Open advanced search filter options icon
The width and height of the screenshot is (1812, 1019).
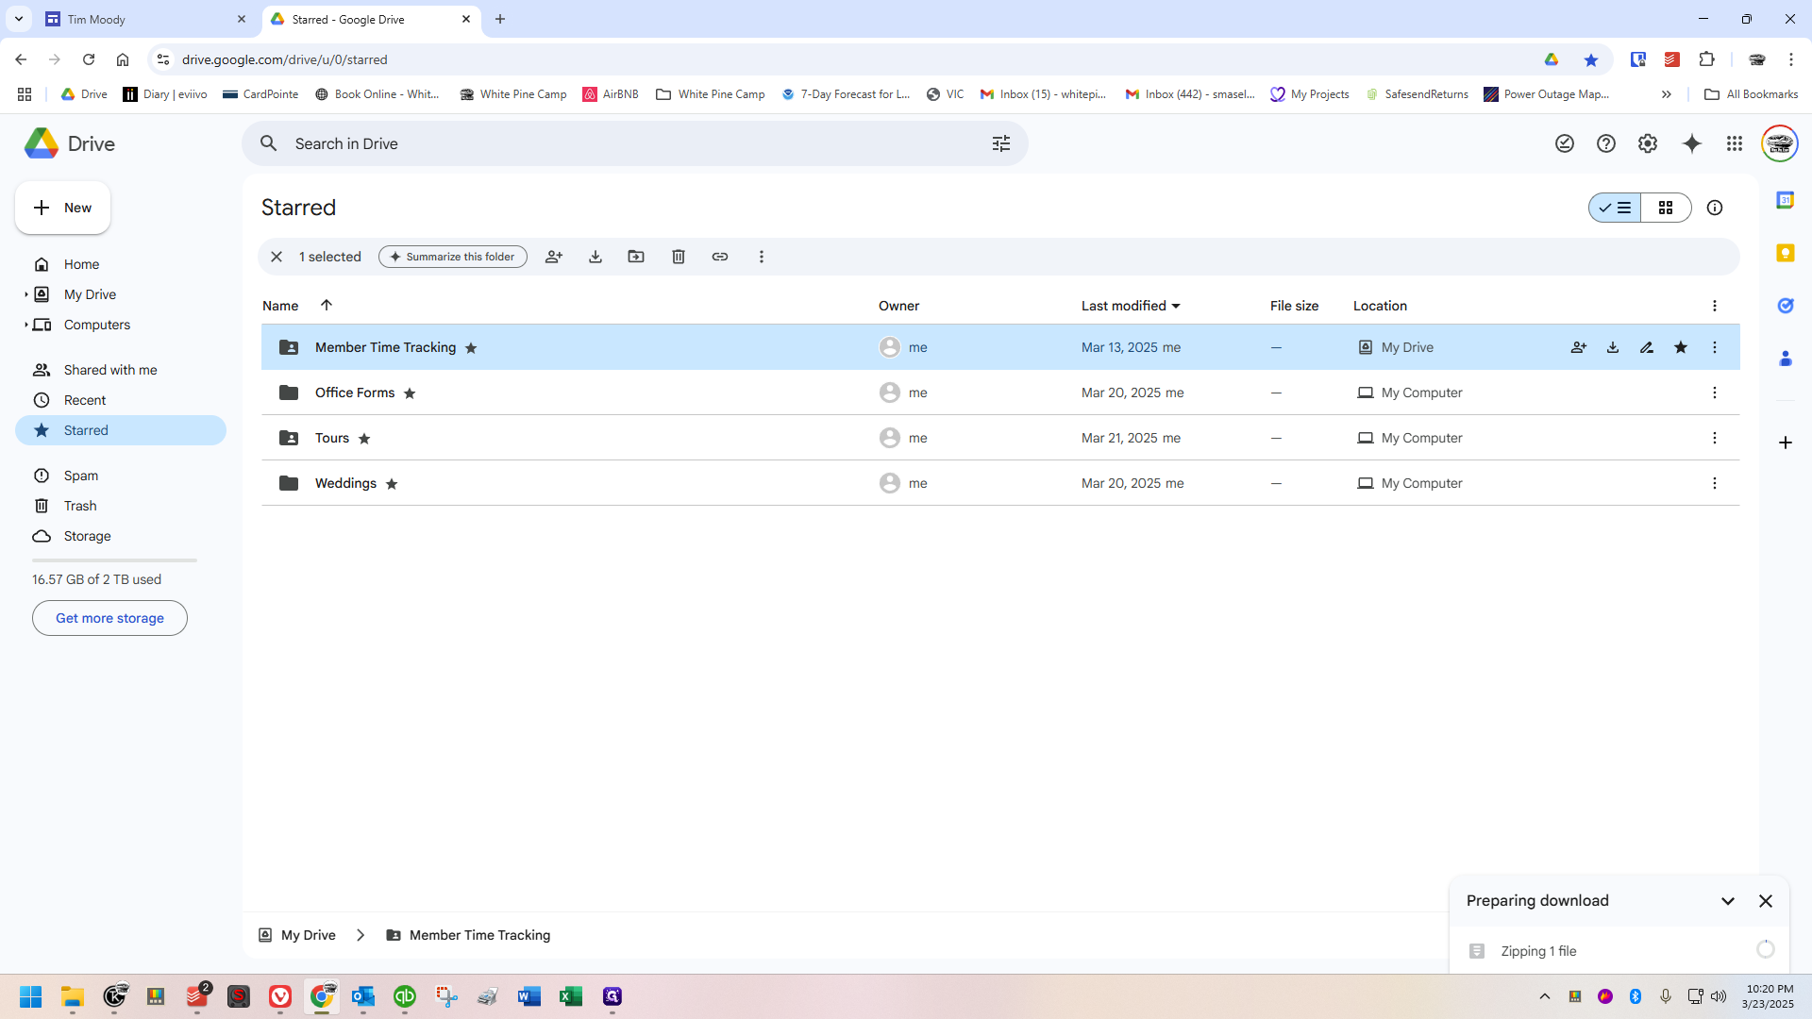(x=1001, y=143)
